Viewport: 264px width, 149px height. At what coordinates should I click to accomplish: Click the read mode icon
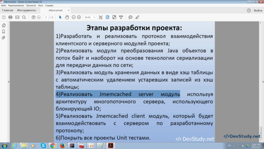[x=121, y=17]
